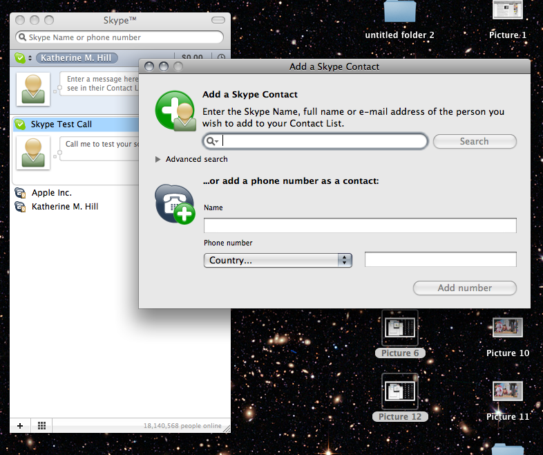Image resolution: width=543 pixels, height=455 pixels.
Task: Select the Picture 12 desktop file
Action: coord(400,398)
